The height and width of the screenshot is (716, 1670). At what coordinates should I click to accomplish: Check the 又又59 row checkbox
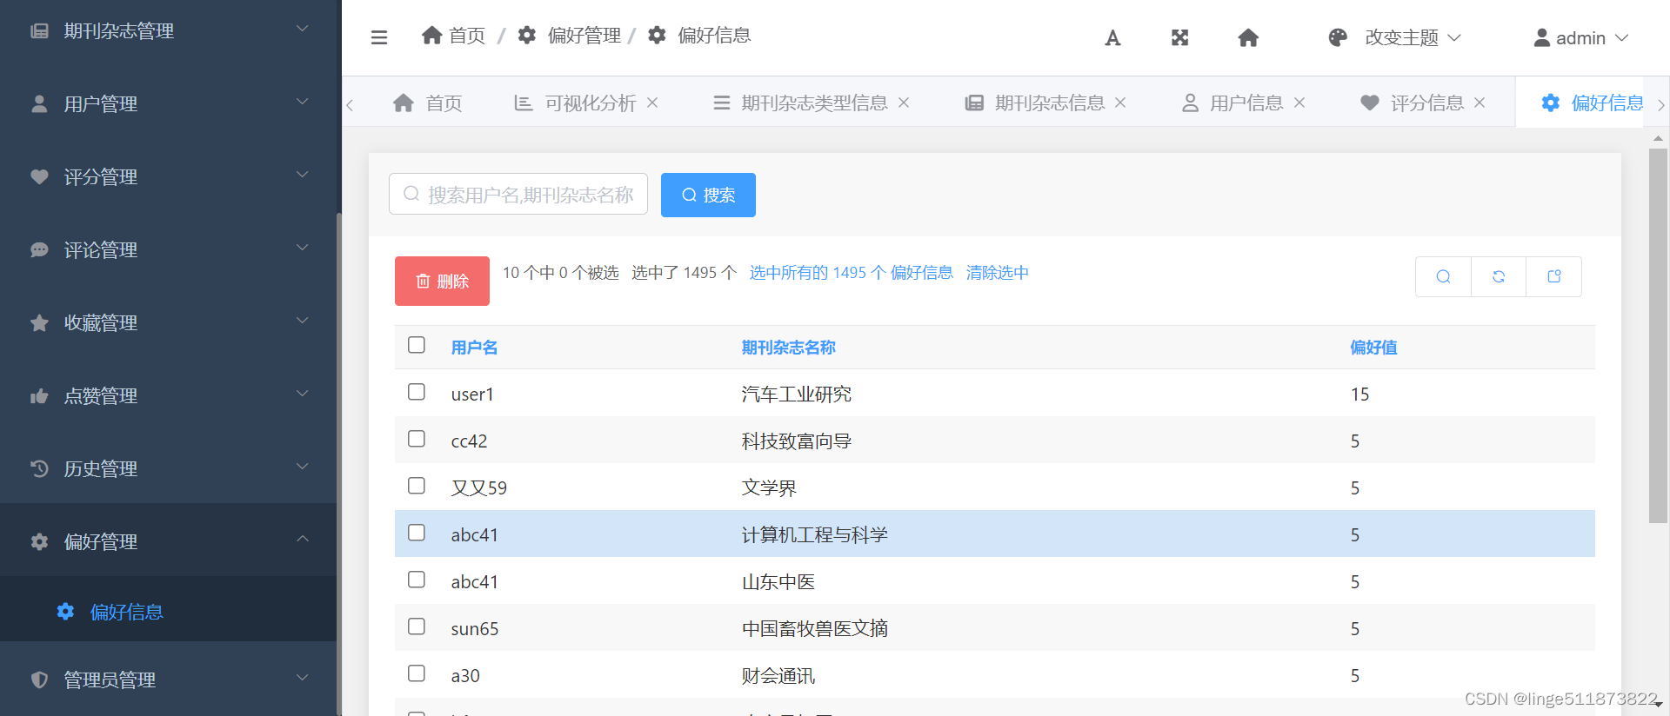[417, 486]
